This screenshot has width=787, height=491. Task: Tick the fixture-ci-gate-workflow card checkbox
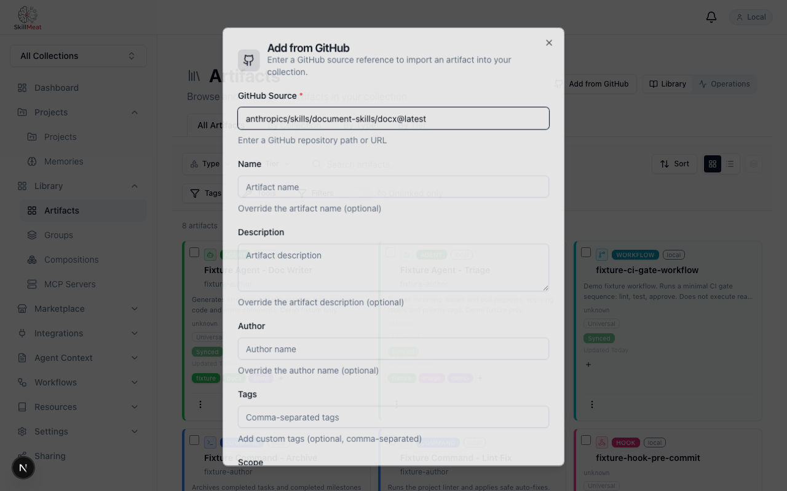[586, 252]
